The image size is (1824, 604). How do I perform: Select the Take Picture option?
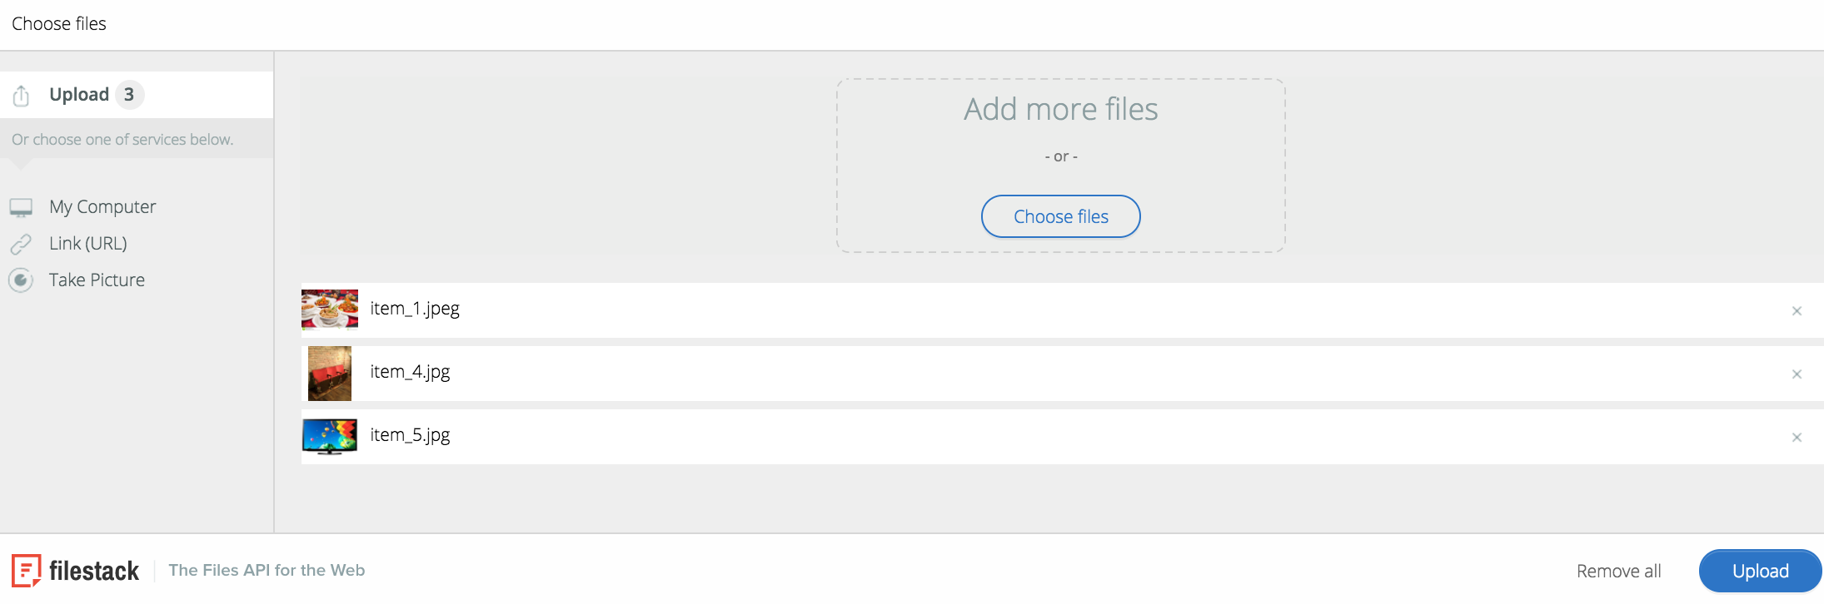pos(97,280)
